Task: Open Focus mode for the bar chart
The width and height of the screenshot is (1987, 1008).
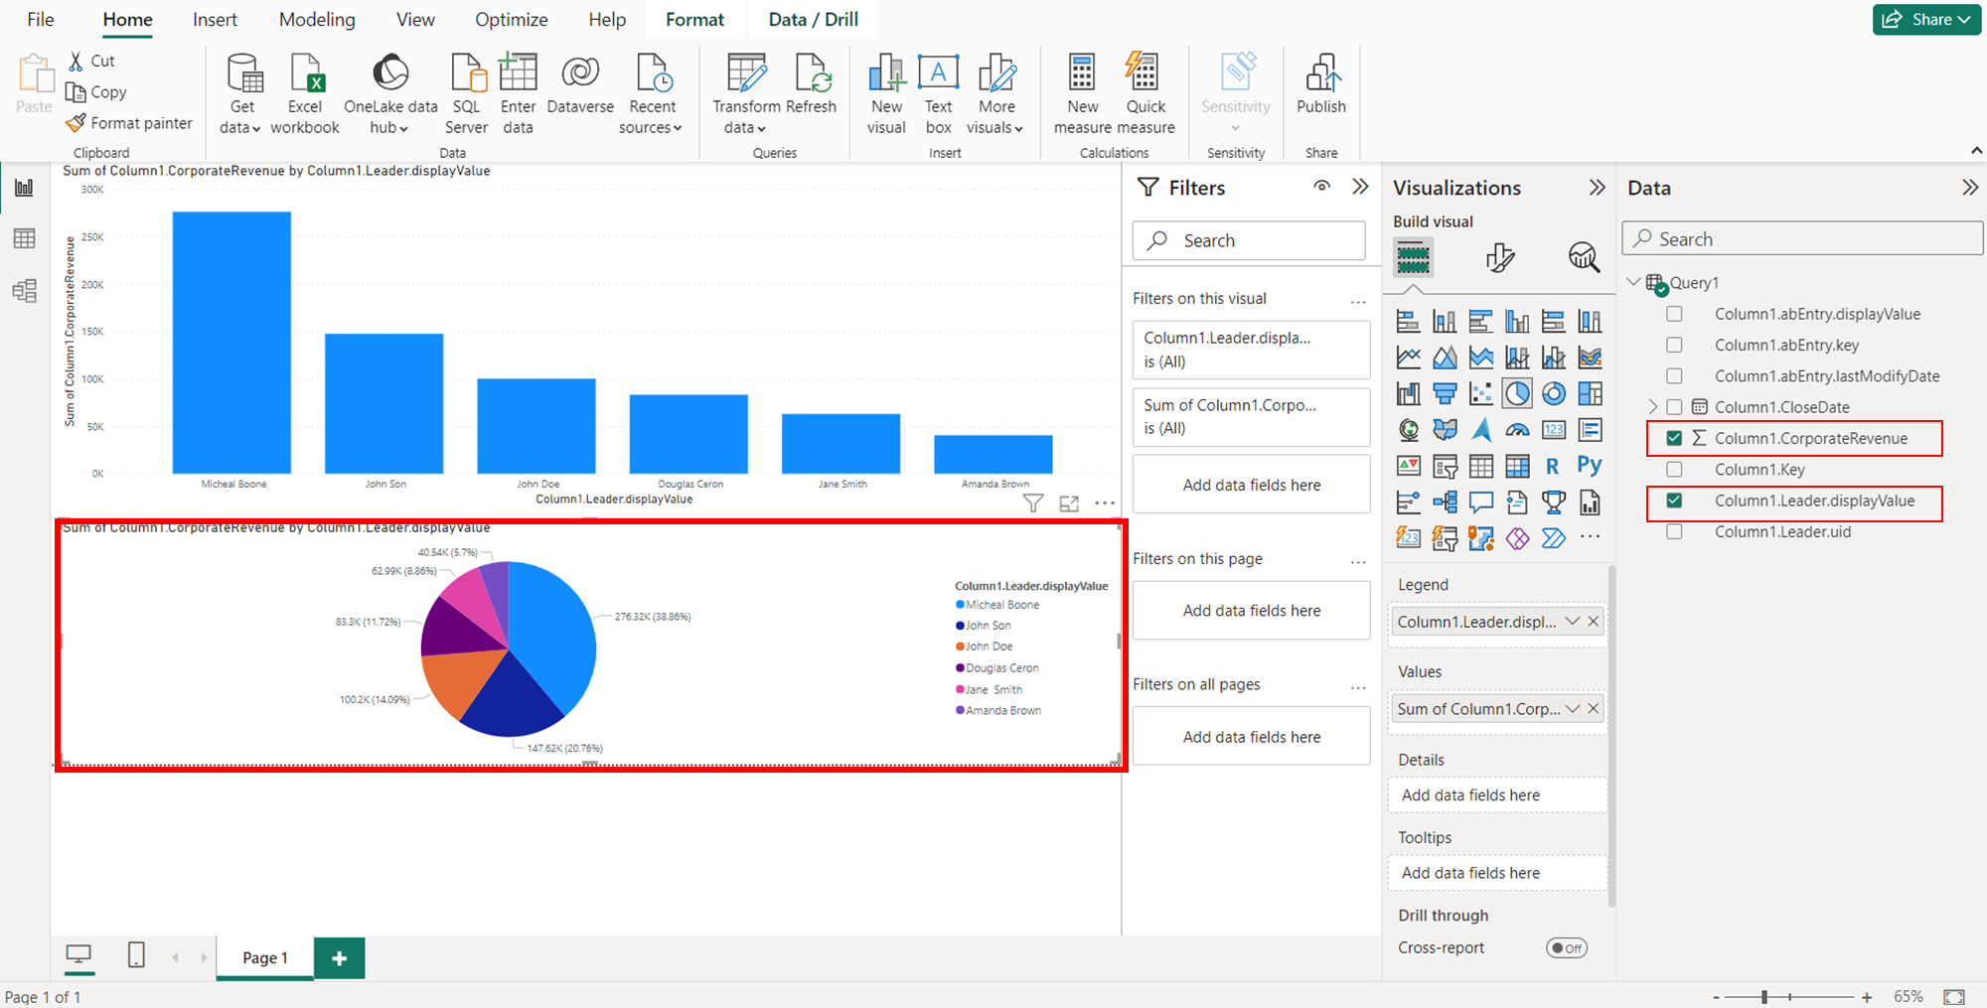Action: click(x=1069, y=504)
